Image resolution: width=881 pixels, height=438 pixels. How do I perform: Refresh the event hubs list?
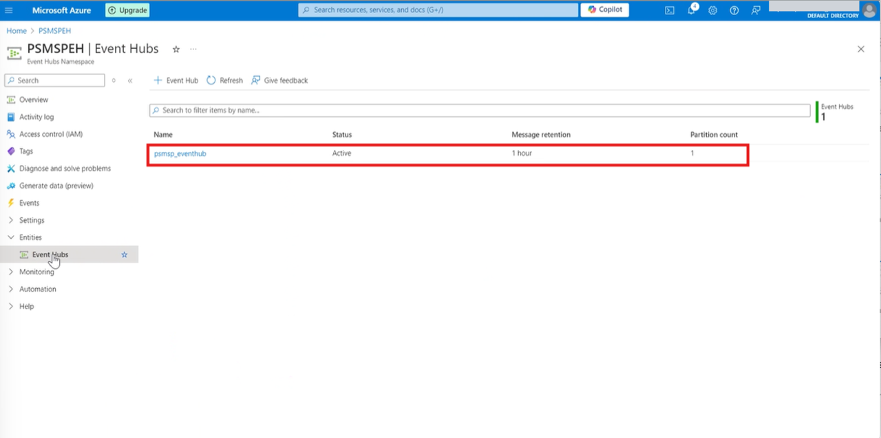click(x=225, y=80)
